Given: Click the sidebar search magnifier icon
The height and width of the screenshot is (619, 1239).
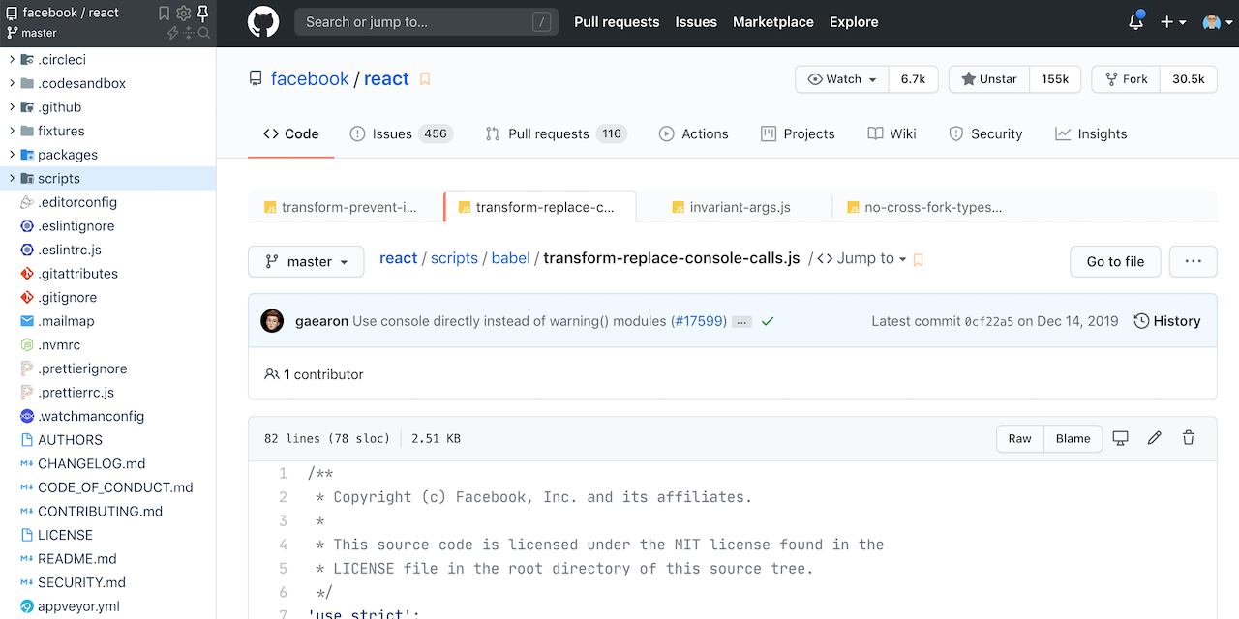Looking at the screenshot, I should tap(204, 33).
